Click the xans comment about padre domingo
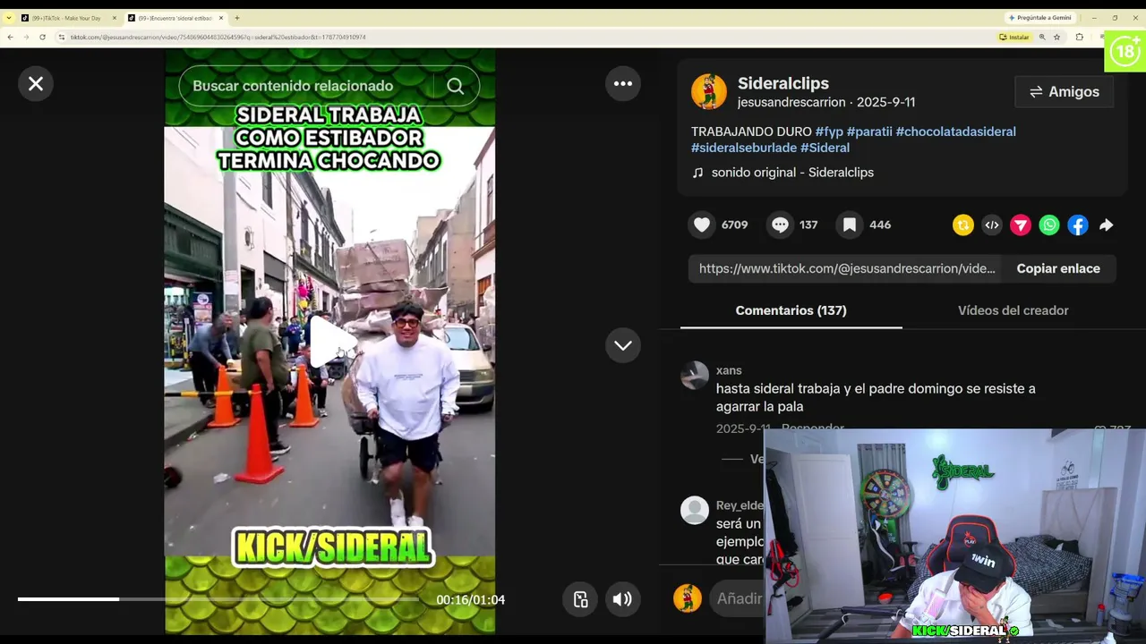Viewport: 1146px width, 644px height. coord(876,397)
